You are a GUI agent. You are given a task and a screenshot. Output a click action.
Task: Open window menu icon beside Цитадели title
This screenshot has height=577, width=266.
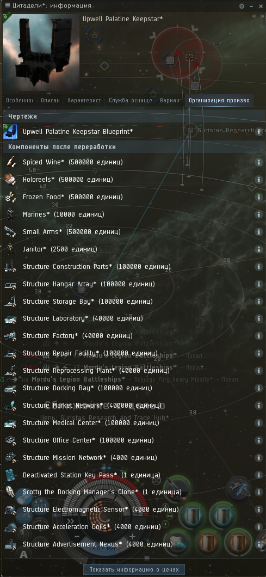8,5
